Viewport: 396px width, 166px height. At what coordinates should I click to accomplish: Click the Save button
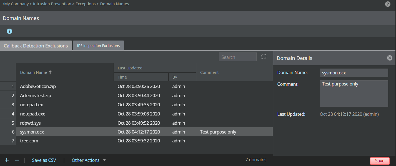[380, 161]
